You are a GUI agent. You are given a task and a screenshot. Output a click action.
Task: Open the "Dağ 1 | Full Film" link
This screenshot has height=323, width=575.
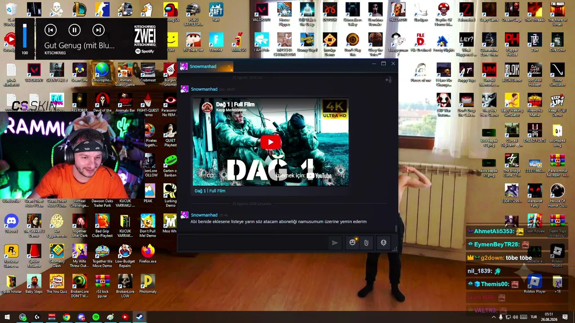[x=210, y=191]
